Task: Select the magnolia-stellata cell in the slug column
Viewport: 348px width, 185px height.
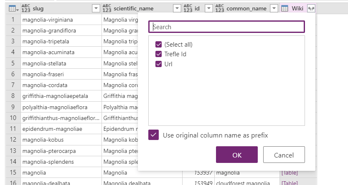Action: (x=45, y=63)
